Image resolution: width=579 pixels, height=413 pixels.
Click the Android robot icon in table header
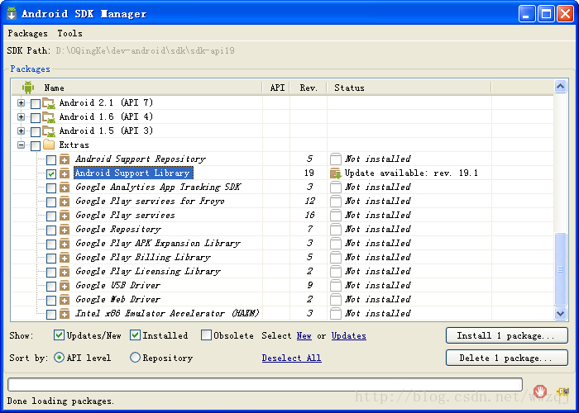tap(27, 88)
